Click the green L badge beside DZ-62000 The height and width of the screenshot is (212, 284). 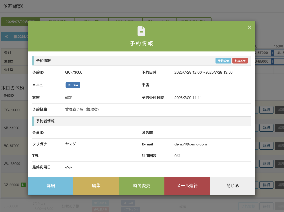(x=23, y=185)
